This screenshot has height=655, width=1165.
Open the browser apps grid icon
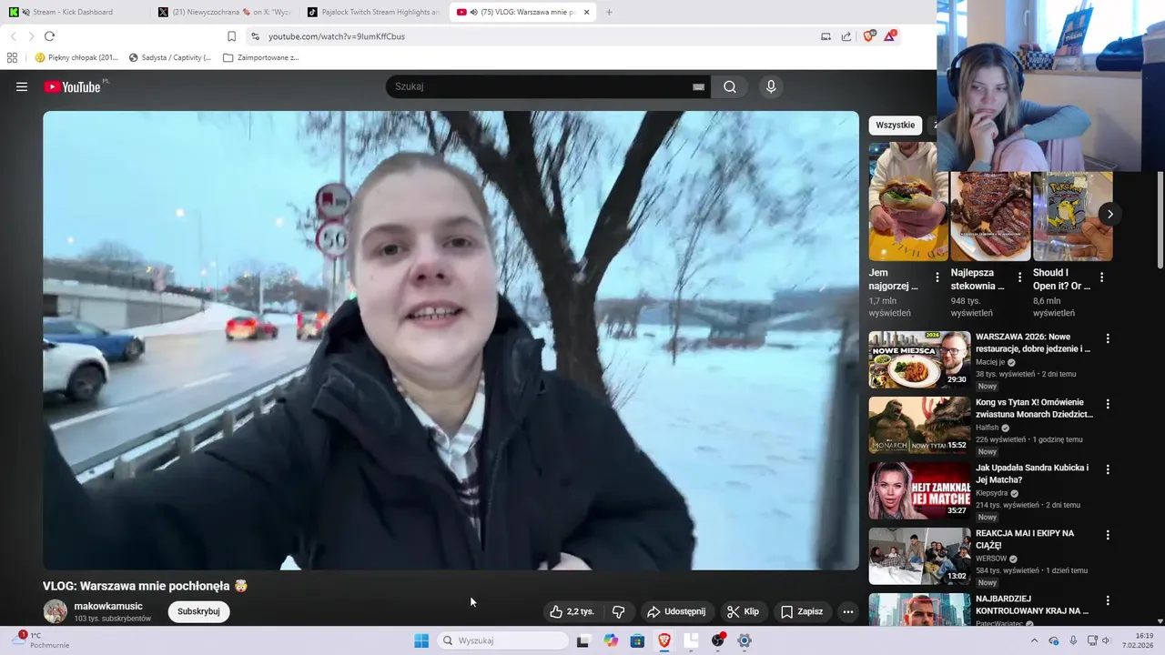click(12, 57)
